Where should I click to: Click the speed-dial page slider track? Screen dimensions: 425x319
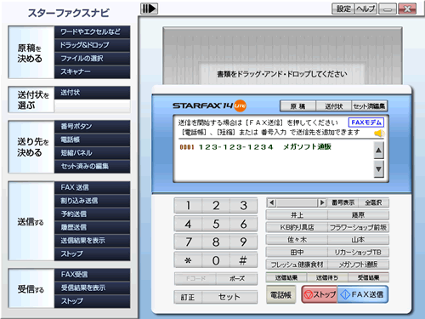pos(297,202)
